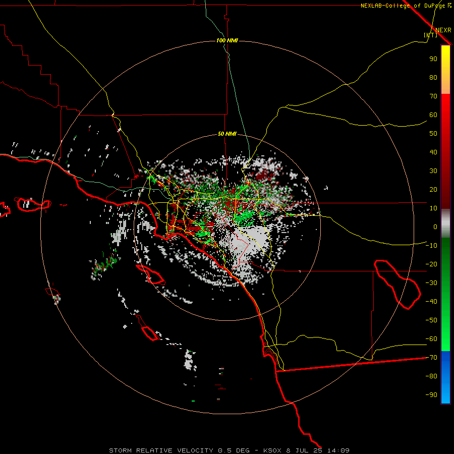Viewport: 454px width, 454px height.
Task: Click the 30 value on velocity scale
Action: point(433,171)
